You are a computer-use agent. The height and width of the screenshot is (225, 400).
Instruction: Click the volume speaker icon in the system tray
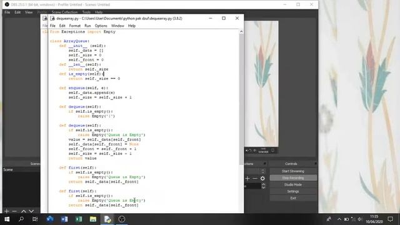[360, 219]
